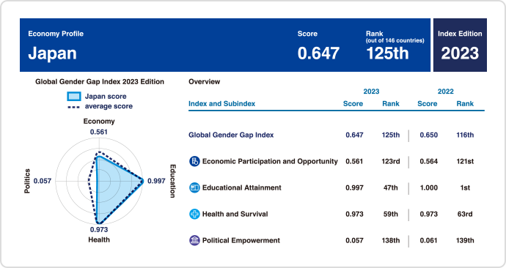
Task: Select the Index Edition 2023 box
Action: click(460, 45)
